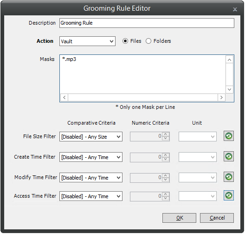Increase the File Size Filter numeric value
Screen dimensions: 245x234
(x=166, y=134)
